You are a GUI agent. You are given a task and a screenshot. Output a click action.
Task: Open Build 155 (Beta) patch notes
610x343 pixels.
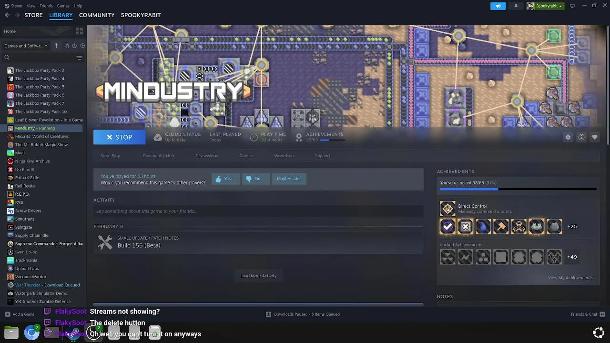pos(139,245)
